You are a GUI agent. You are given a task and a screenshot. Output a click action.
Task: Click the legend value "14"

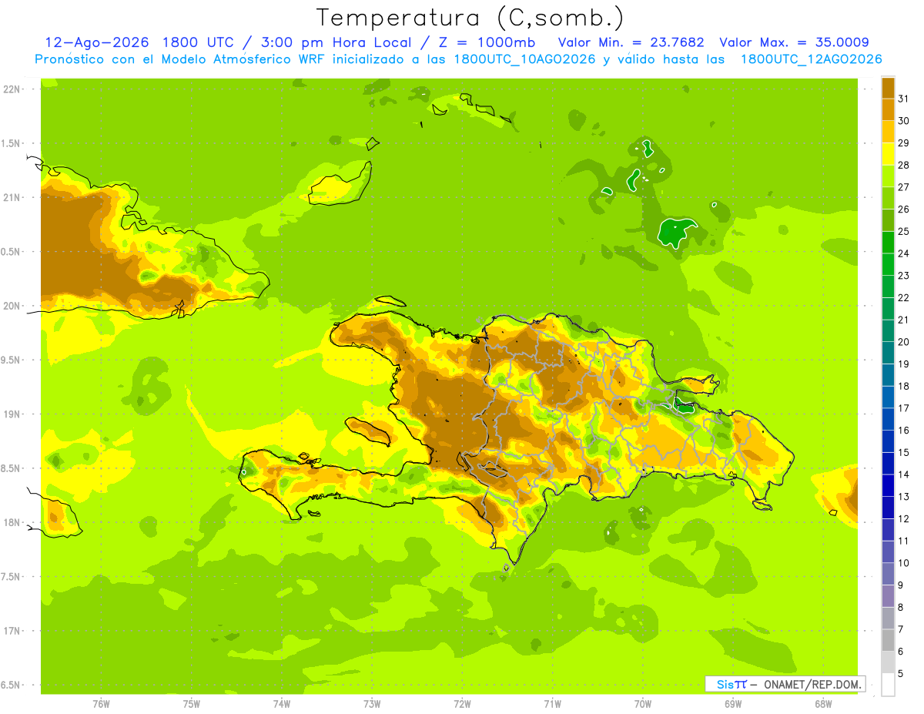tap(904, 474)
